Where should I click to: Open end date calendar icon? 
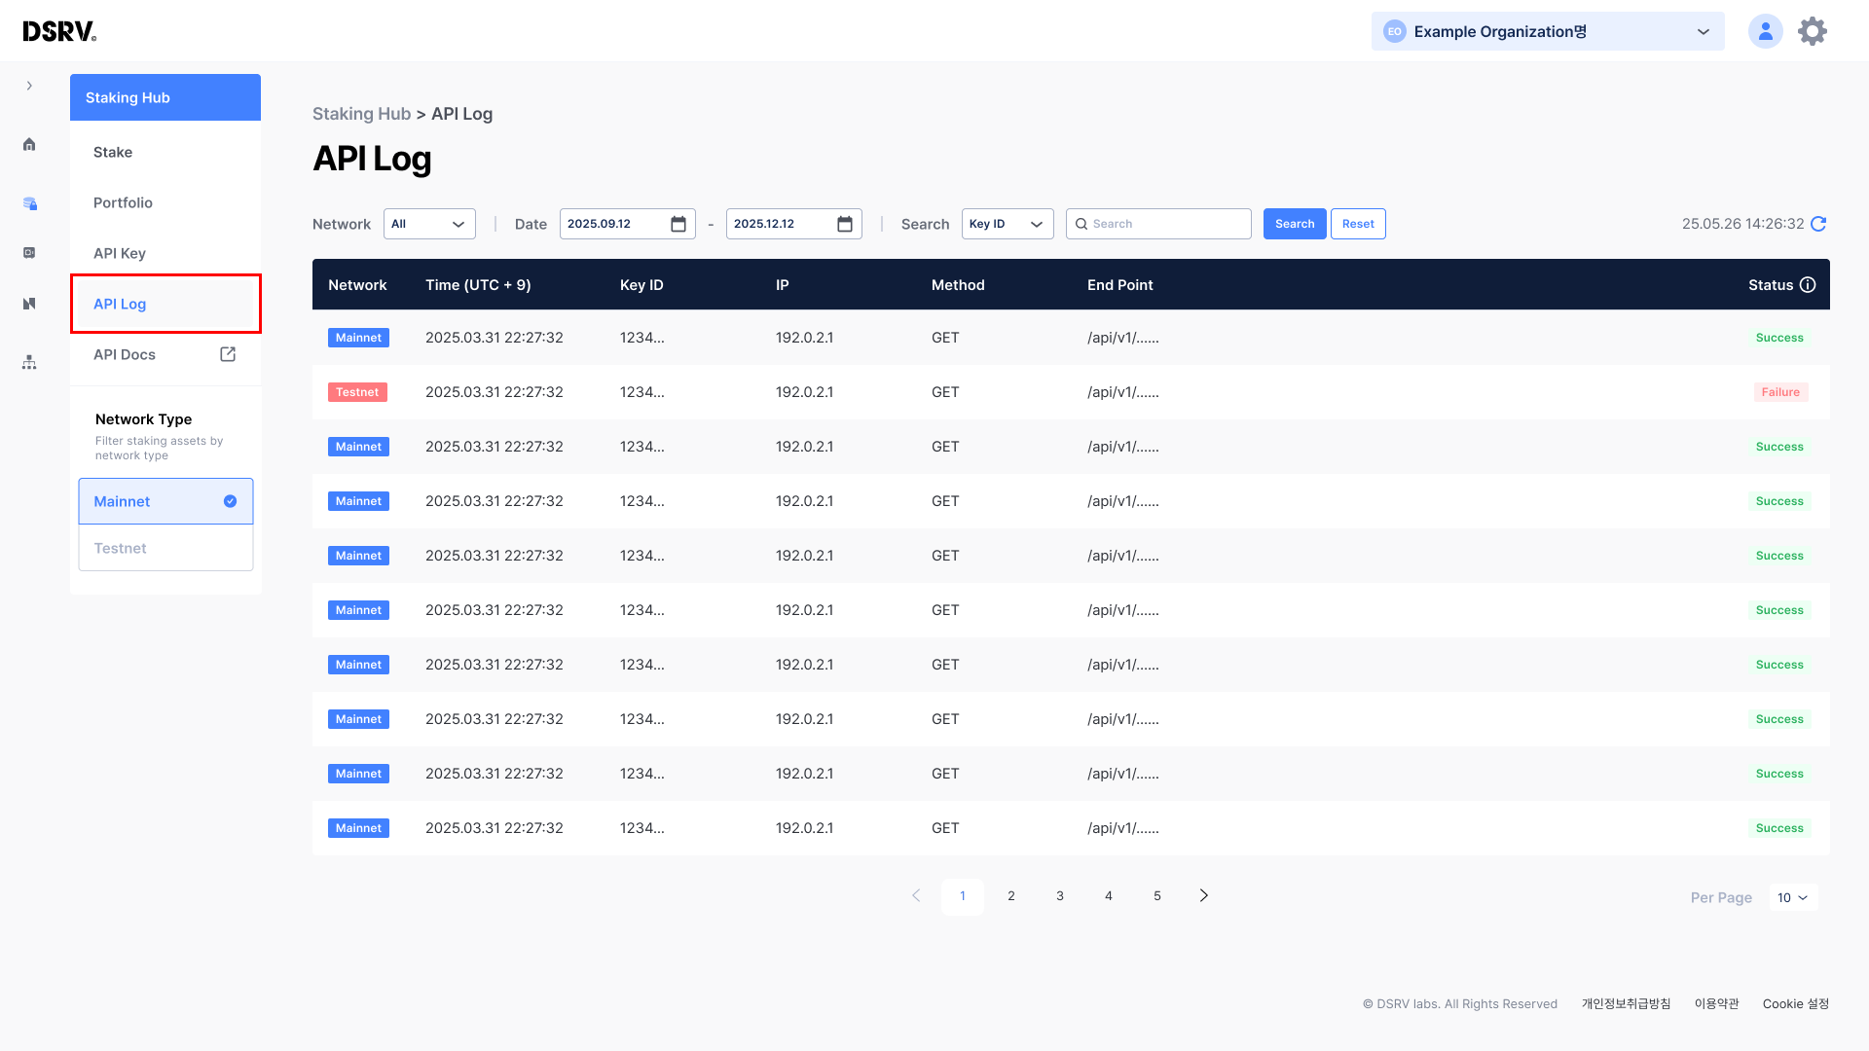(845, 224)
